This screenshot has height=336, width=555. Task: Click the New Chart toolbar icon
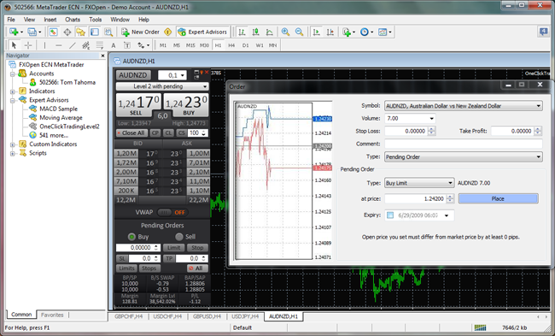pos(15,32)
